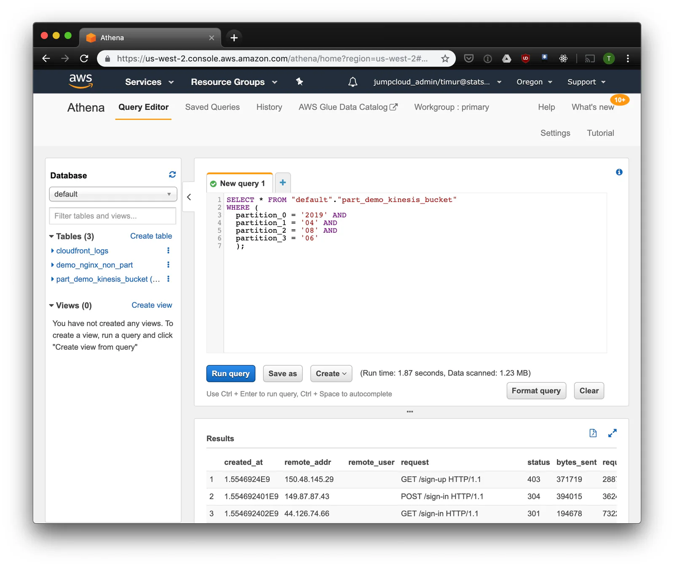Viewport: 674px width, 567px height.
Task: Download results file icon
Action: point(593,433)
